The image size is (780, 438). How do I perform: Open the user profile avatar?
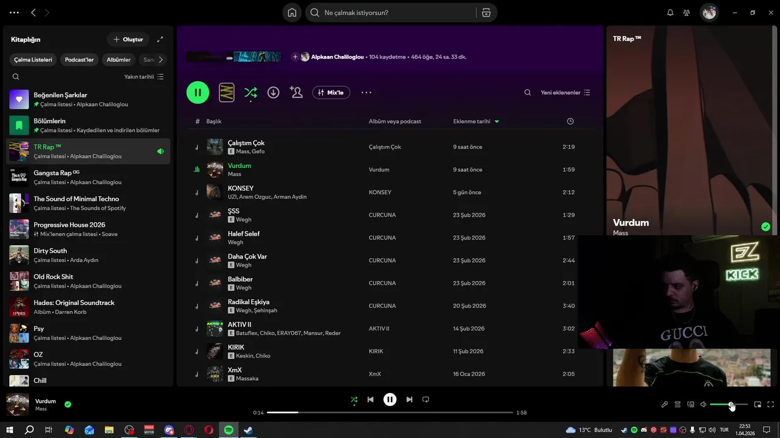[x=709, y=12]
